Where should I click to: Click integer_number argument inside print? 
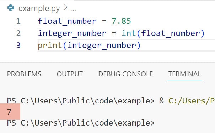102,46
